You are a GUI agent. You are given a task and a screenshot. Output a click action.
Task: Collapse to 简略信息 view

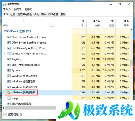coord(12,114)
